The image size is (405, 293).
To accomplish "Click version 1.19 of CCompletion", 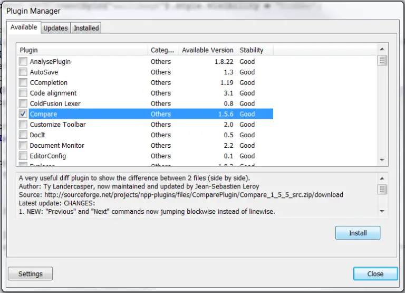I will [227, 82].
